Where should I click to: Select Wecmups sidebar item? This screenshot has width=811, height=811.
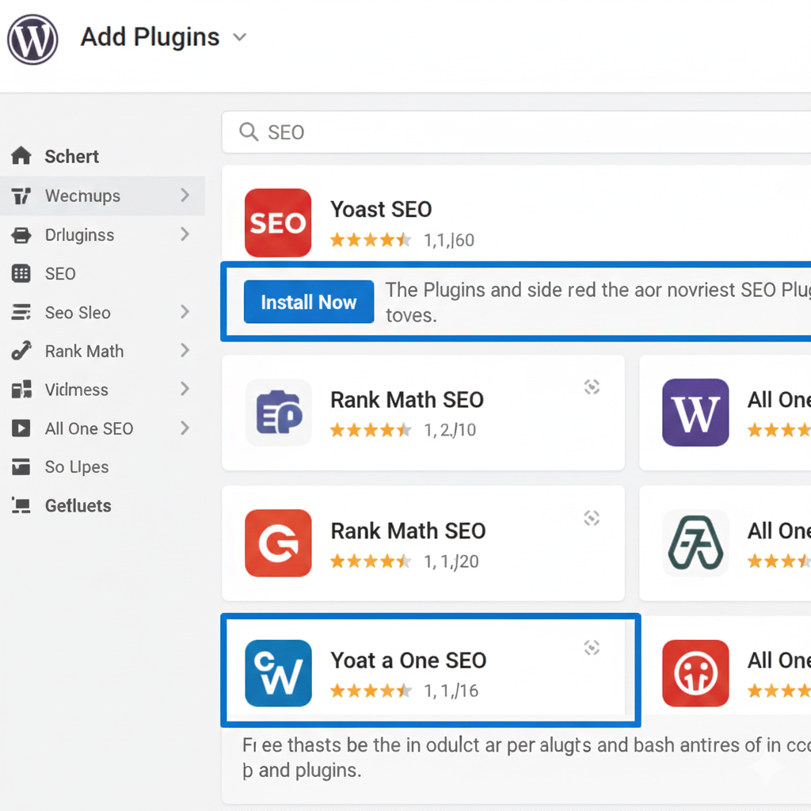(102, 196)
